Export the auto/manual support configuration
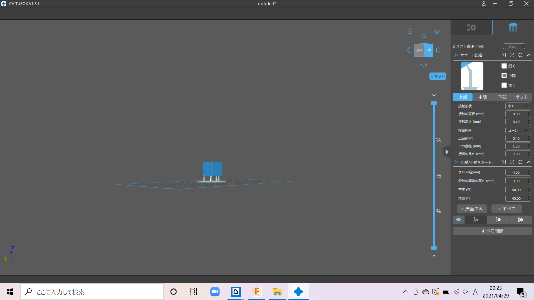This screenshot has width=534, height=300. (x=512, y=162)
